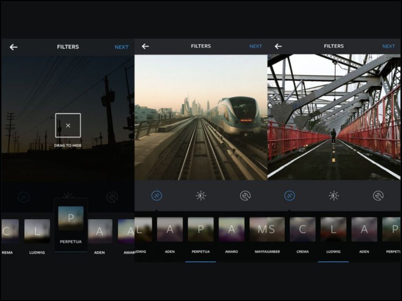Screen dimensions: 402x301
Task: Tap FILTERS title in right screen
Action: (334, 46)
